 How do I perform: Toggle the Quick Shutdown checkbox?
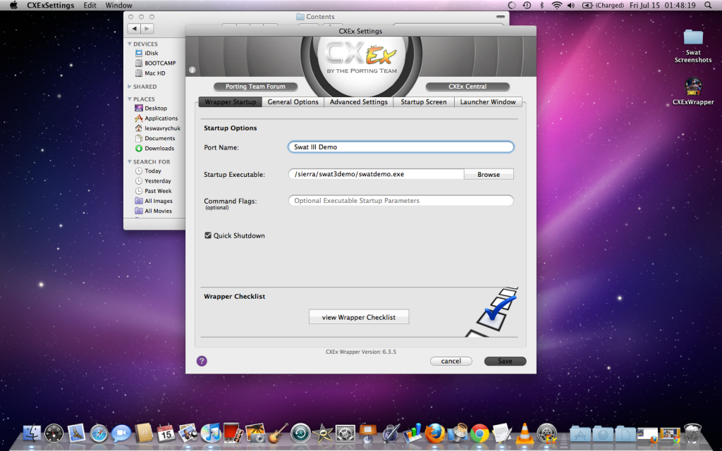coord(208,235)
